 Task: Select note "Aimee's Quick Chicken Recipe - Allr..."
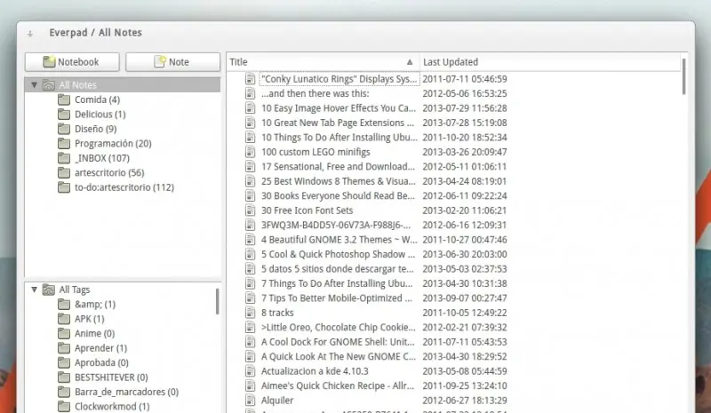(x=338, y=385)
